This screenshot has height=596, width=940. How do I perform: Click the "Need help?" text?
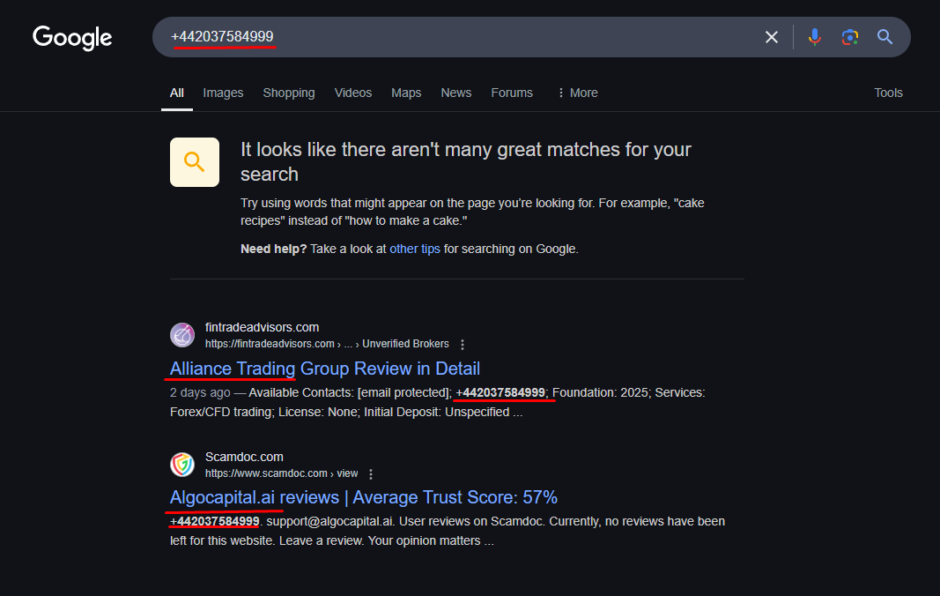(273, 250)
